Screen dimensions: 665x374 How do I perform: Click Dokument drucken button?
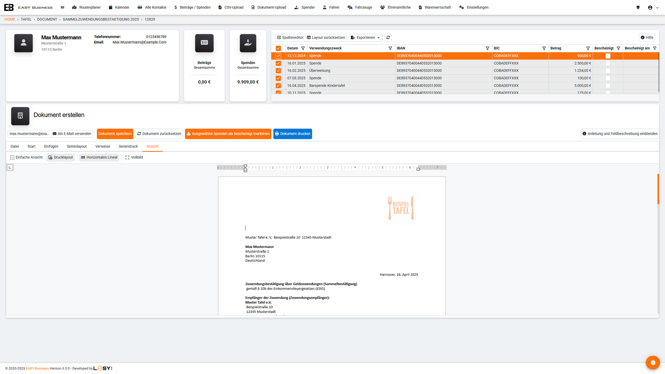click(x=292, y=134)
